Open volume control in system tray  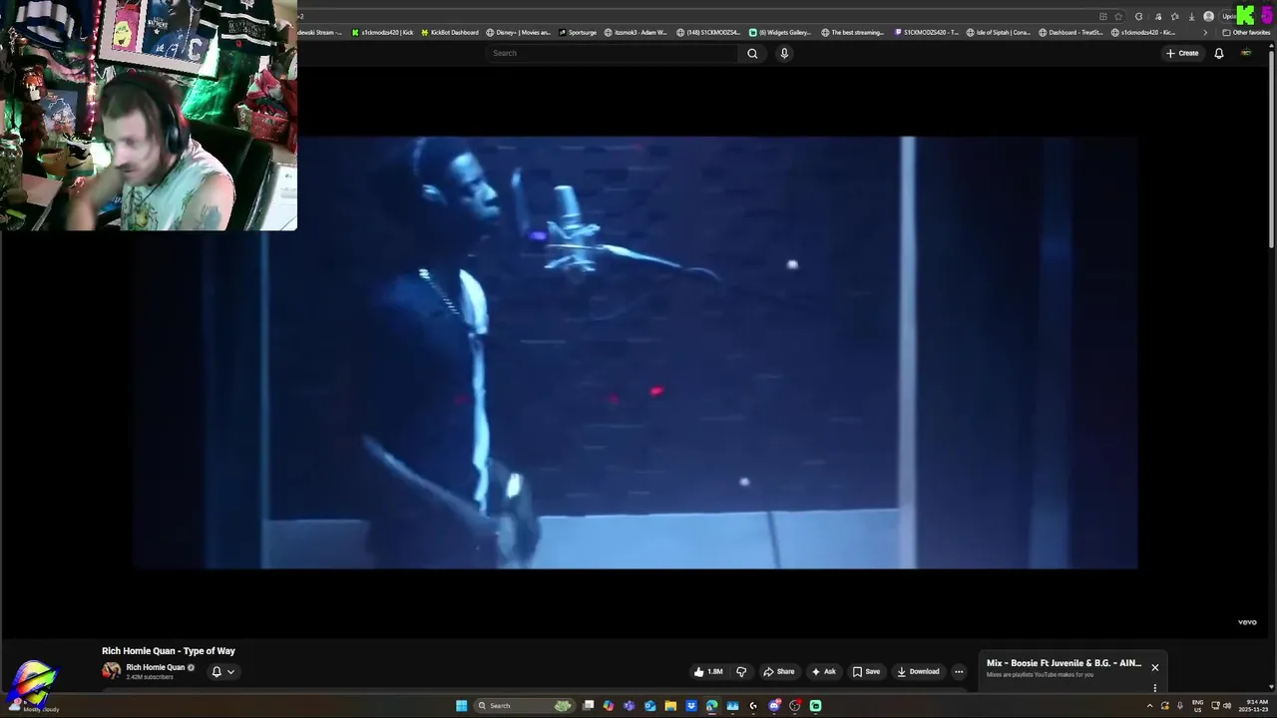pos(1227,706)
